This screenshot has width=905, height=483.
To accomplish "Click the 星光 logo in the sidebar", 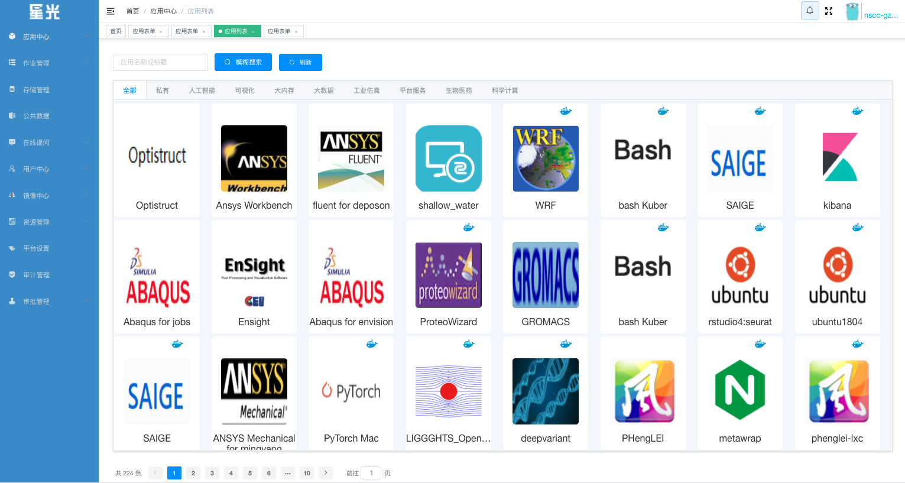I will click(44, 11).
